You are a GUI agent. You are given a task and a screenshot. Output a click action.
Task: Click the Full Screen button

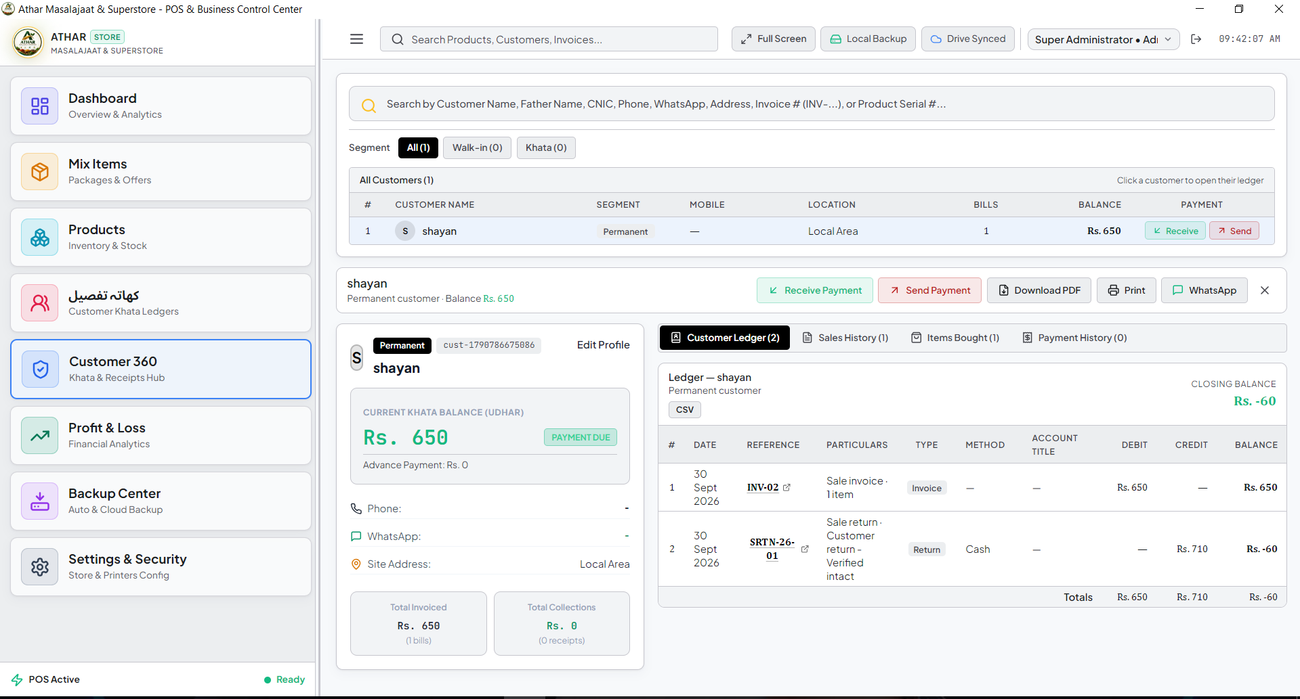tap(773, 39)
